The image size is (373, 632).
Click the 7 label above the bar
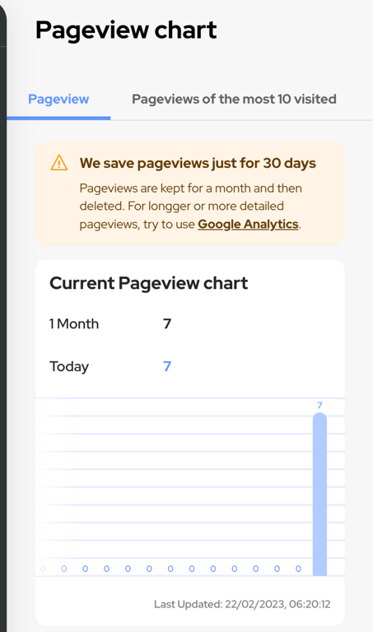pos(319,406)
